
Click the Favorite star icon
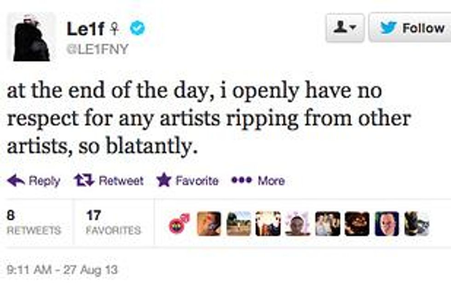tap(163, 180)
